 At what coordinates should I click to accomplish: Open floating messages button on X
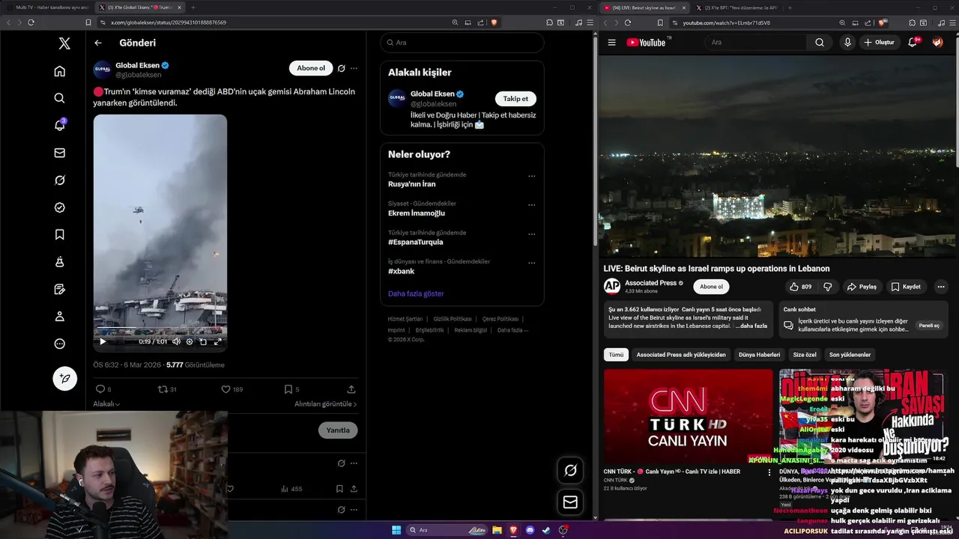(570, 502)
